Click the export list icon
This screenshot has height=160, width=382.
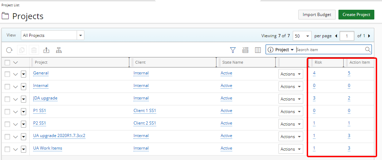pos(46,50)
